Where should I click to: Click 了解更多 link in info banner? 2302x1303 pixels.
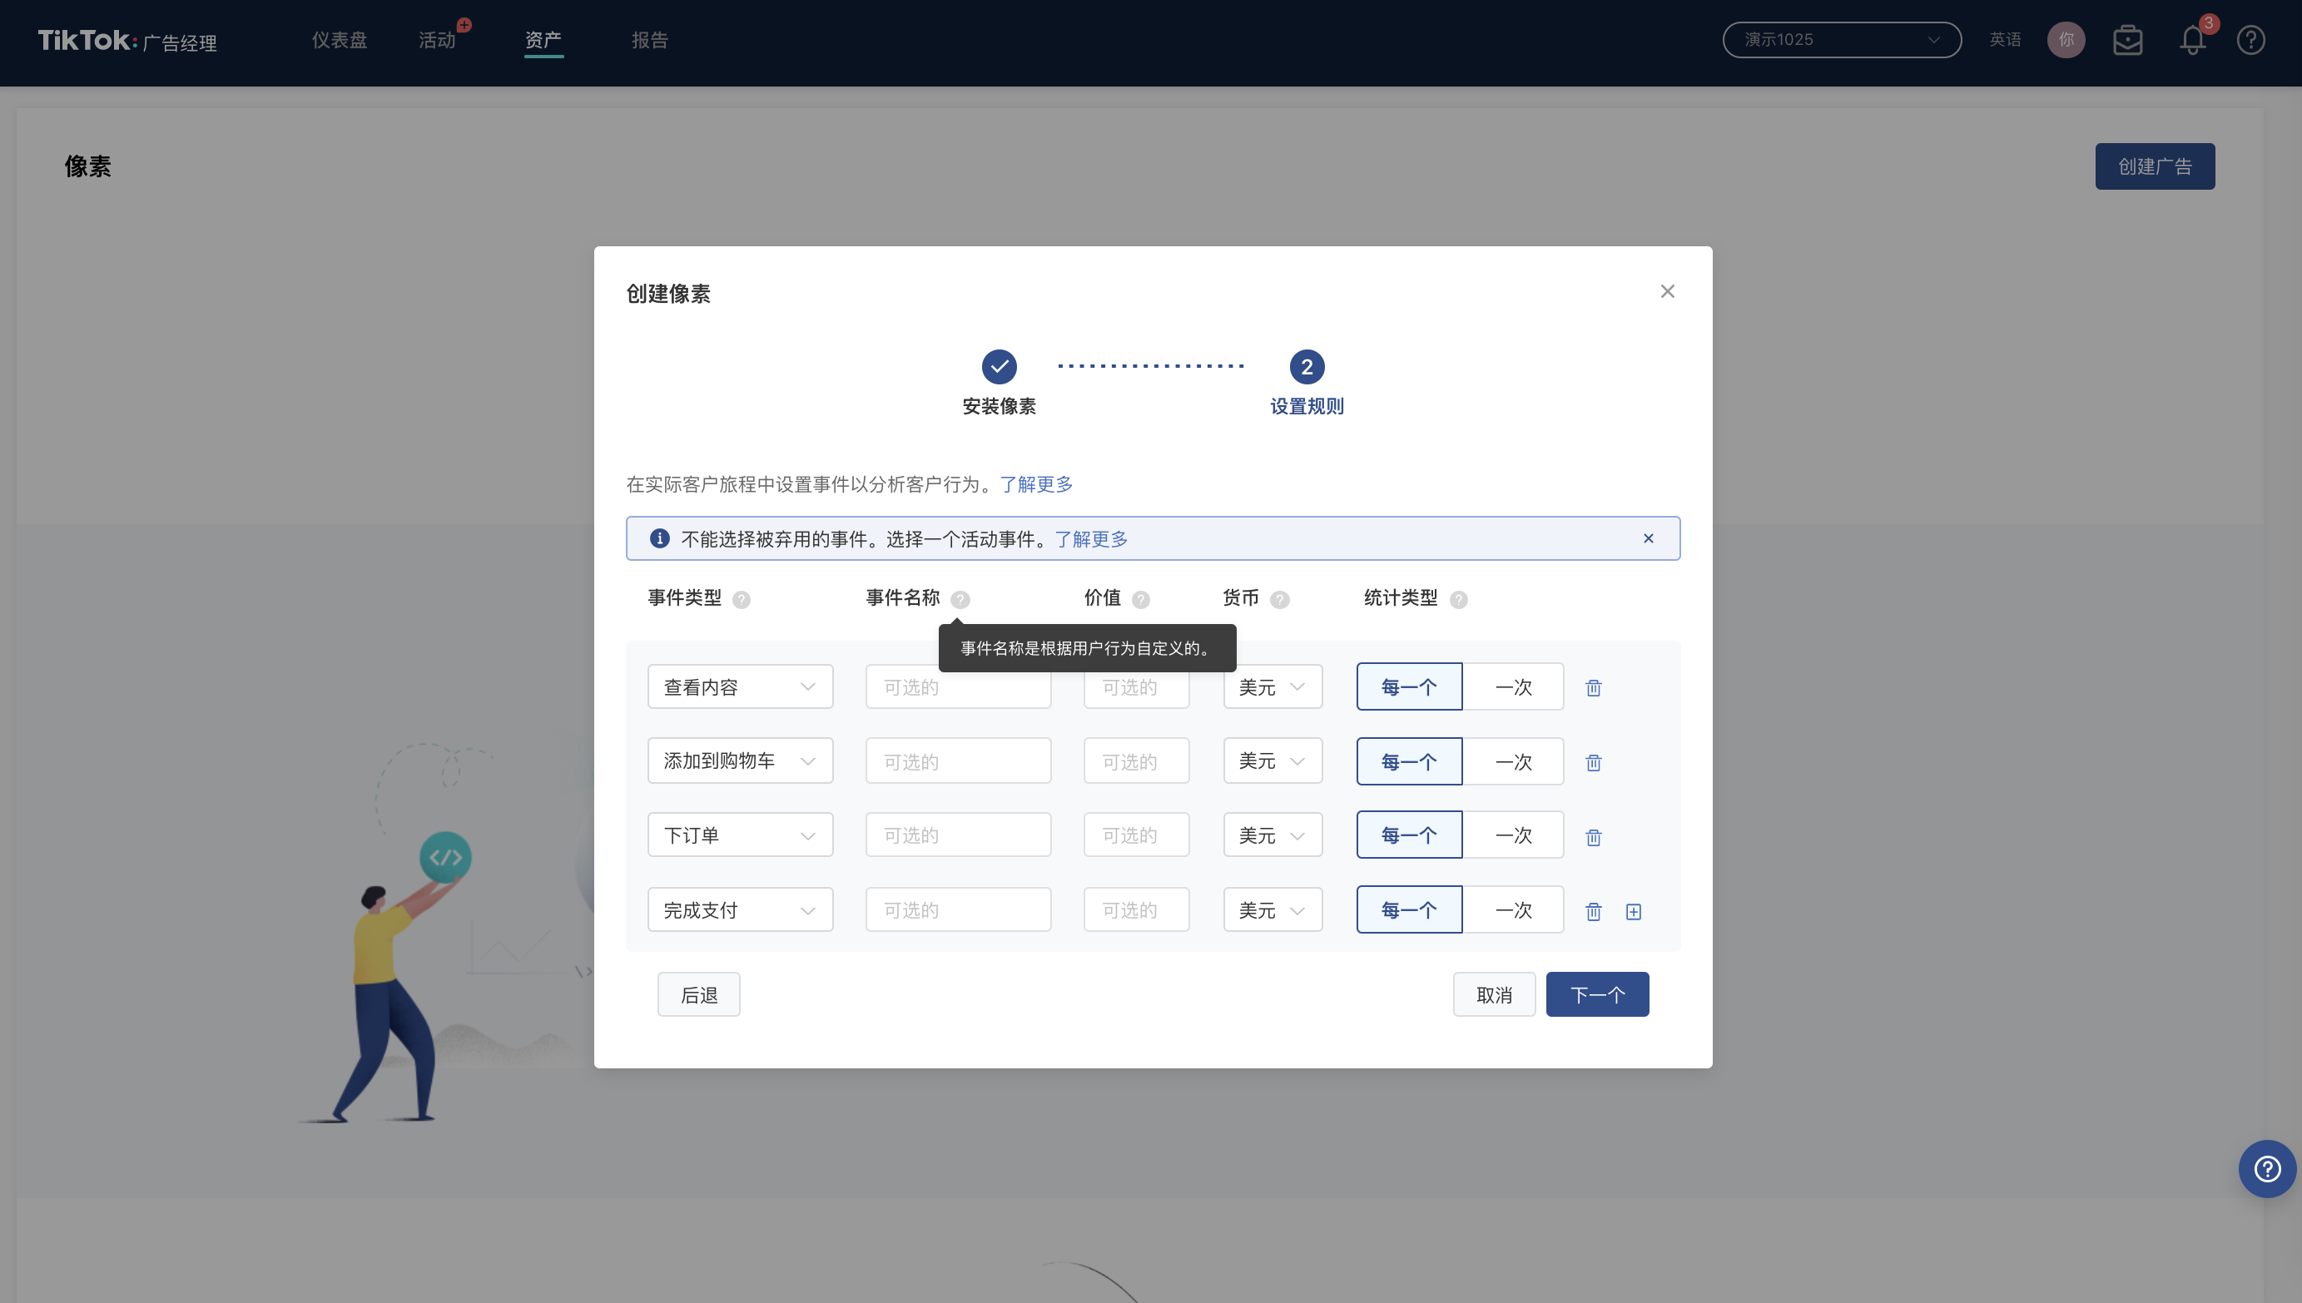(1091, 538)
